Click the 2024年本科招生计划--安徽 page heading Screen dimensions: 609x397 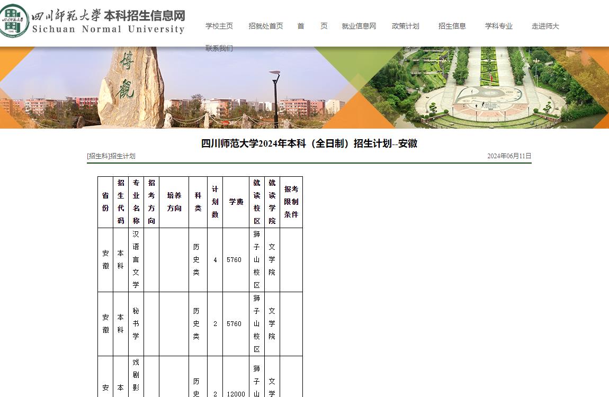pos(309,143)
